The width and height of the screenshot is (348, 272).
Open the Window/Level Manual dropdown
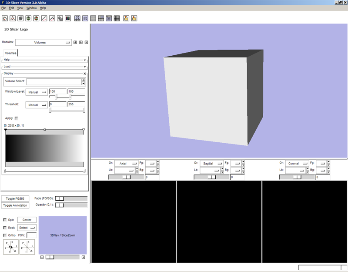[x=37, y=92]
